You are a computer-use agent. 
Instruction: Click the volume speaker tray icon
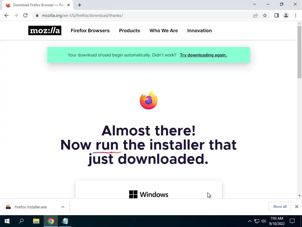tap(264, 221)
